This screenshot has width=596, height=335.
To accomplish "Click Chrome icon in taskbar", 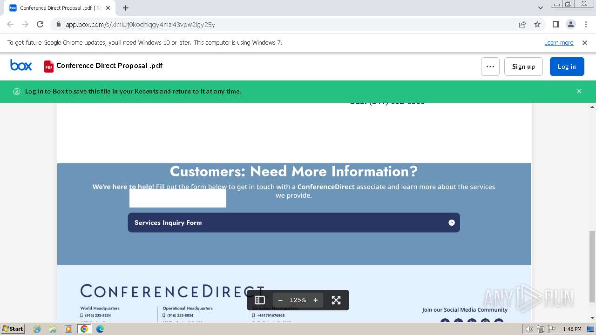I will coord(84,329).
